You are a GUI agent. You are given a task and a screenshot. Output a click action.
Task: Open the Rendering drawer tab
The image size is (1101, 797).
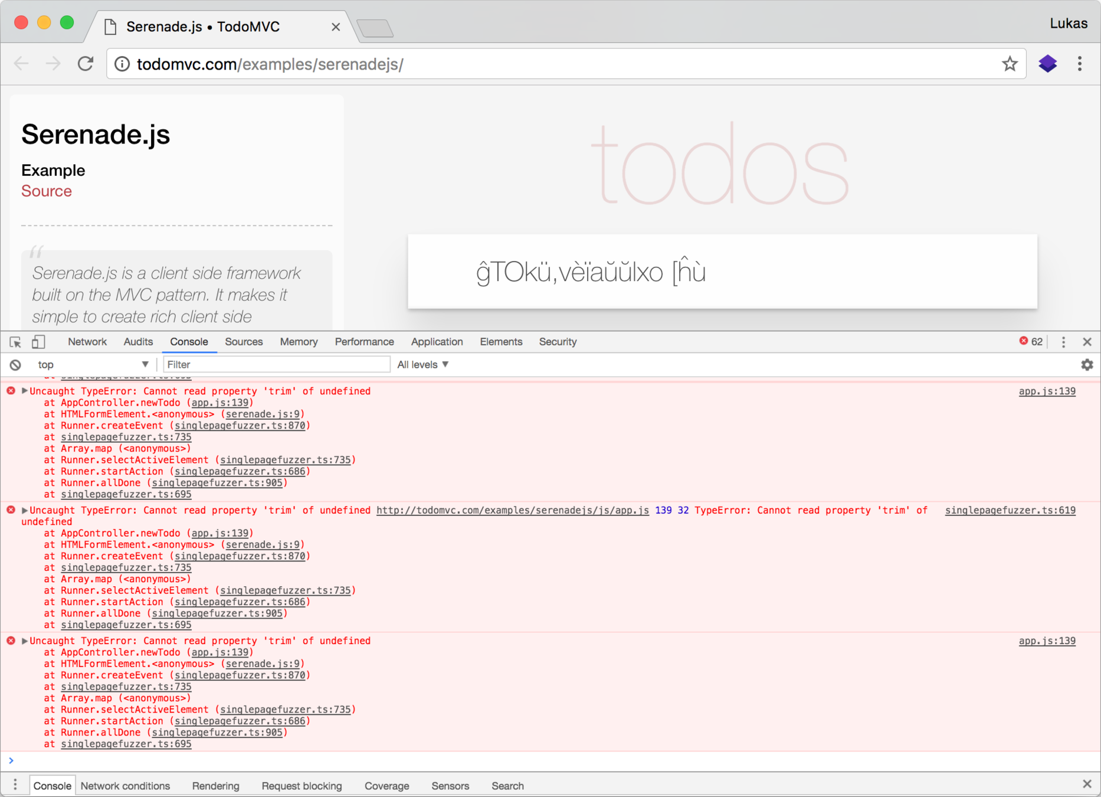(215, 786)
